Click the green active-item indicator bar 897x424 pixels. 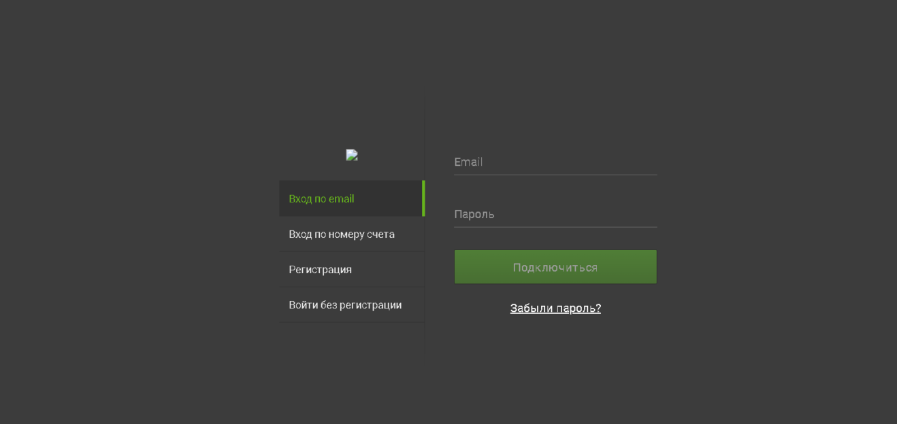click(x=423, y=198)
